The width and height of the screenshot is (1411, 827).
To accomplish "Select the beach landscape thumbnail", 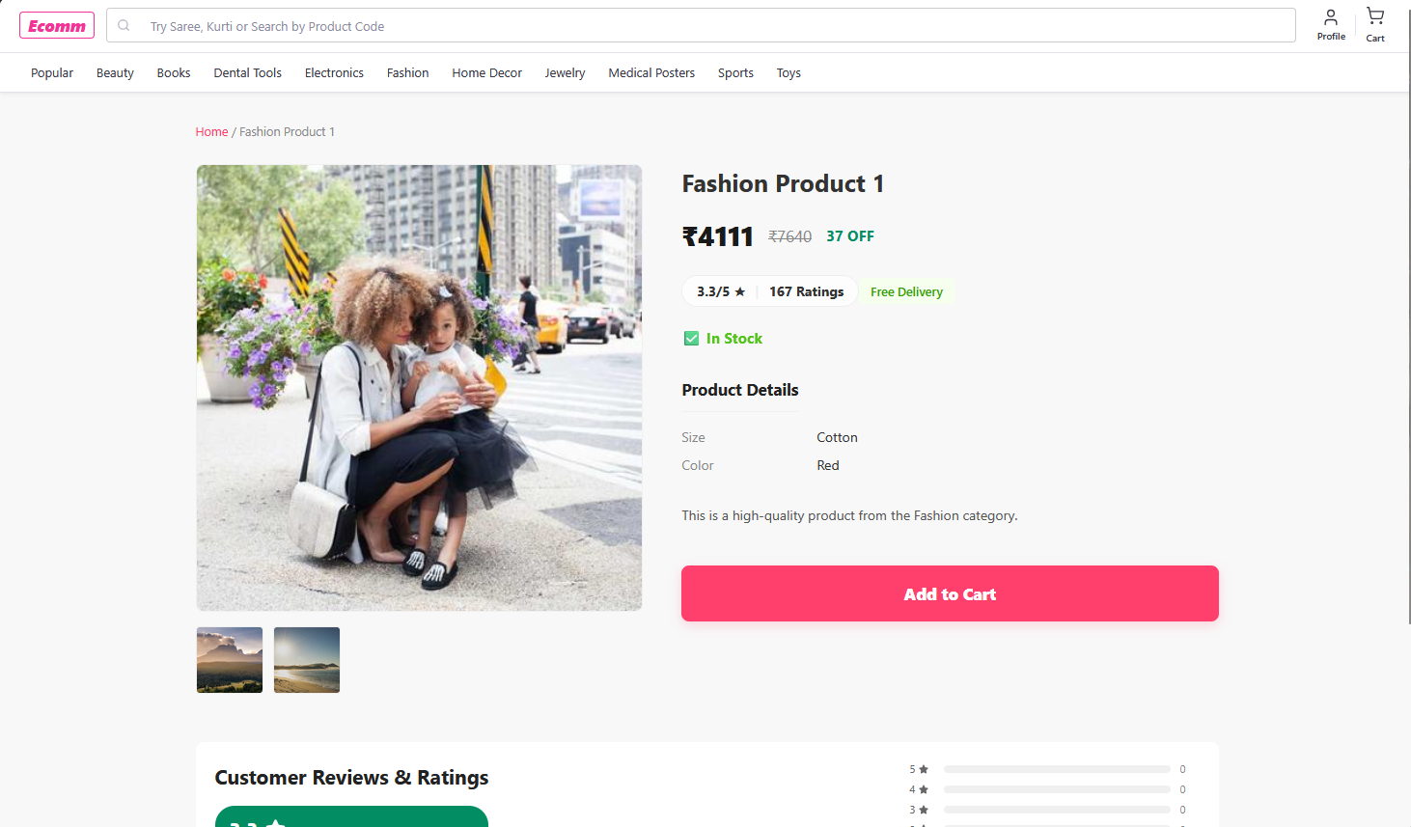I will point(307,660).
